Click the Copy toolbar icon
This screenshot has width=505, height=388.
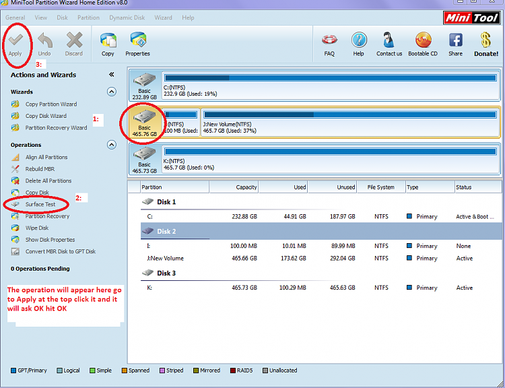tap(108, 40)
